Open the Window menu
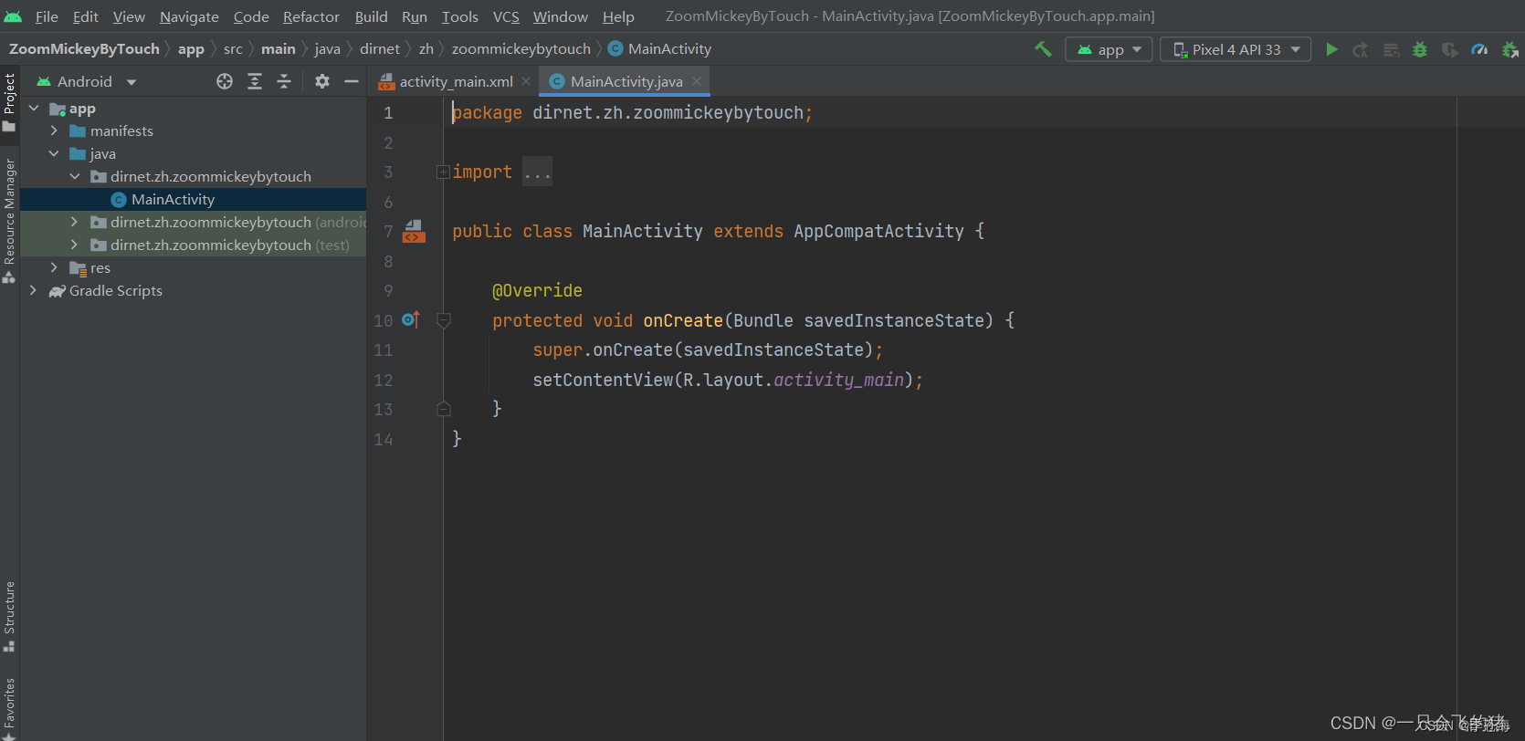Screen dimensions: 1525x741 click(561, 16)
